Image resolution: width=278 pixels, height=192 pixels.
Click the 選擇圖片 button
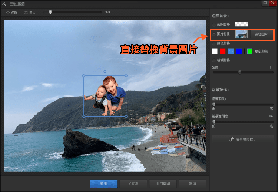(x=261, y=34)
